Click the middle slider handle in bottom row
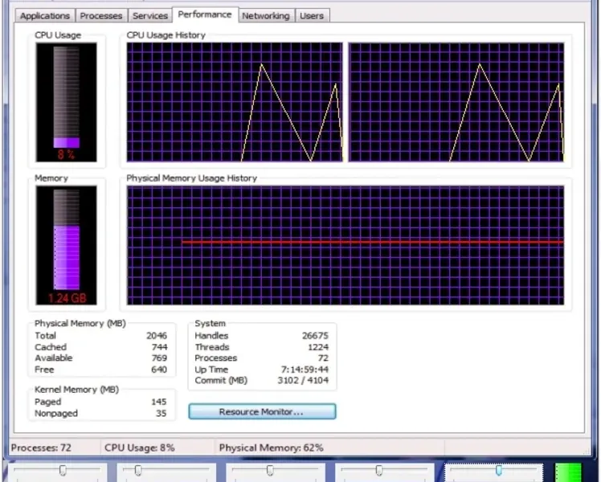Viewport: 601px width, 482px height. tap(271, 471)
